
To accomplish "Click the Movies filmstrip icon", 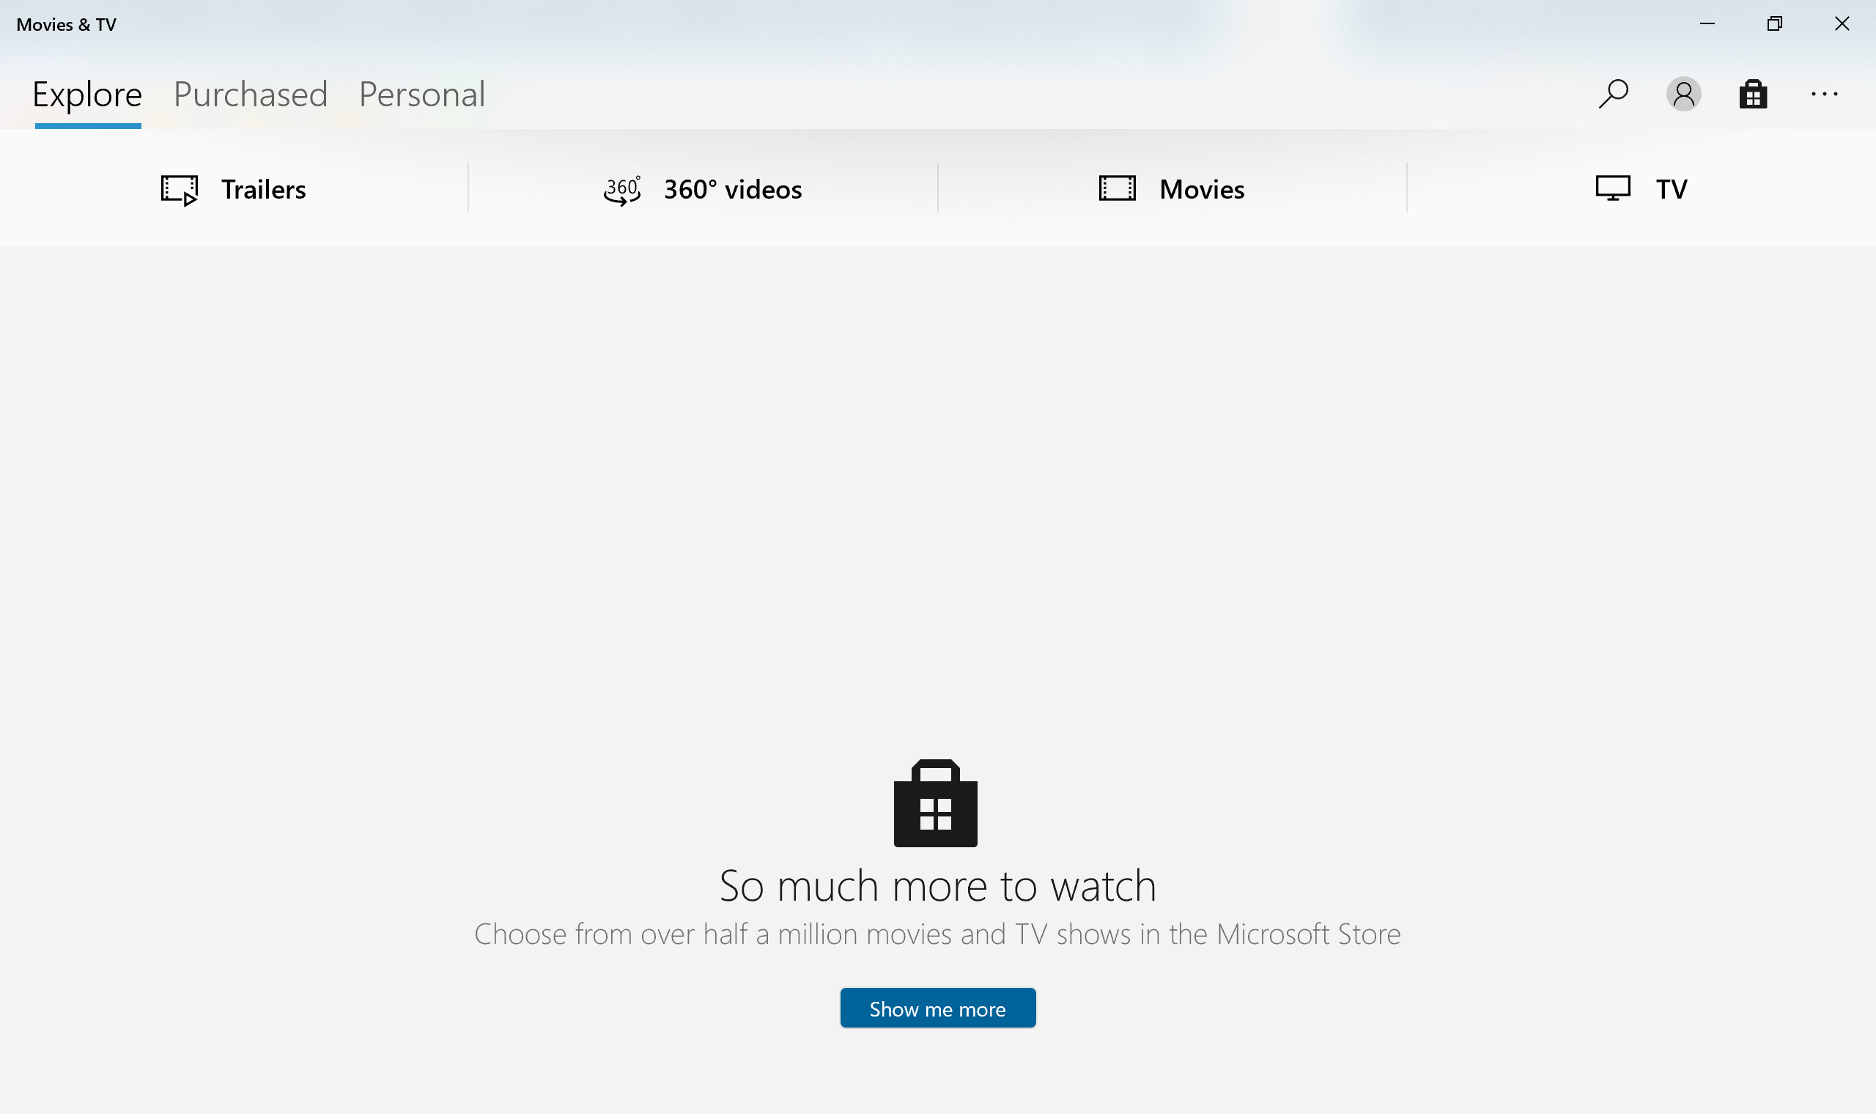I will pyautogui.click(x=1118, y=188).
